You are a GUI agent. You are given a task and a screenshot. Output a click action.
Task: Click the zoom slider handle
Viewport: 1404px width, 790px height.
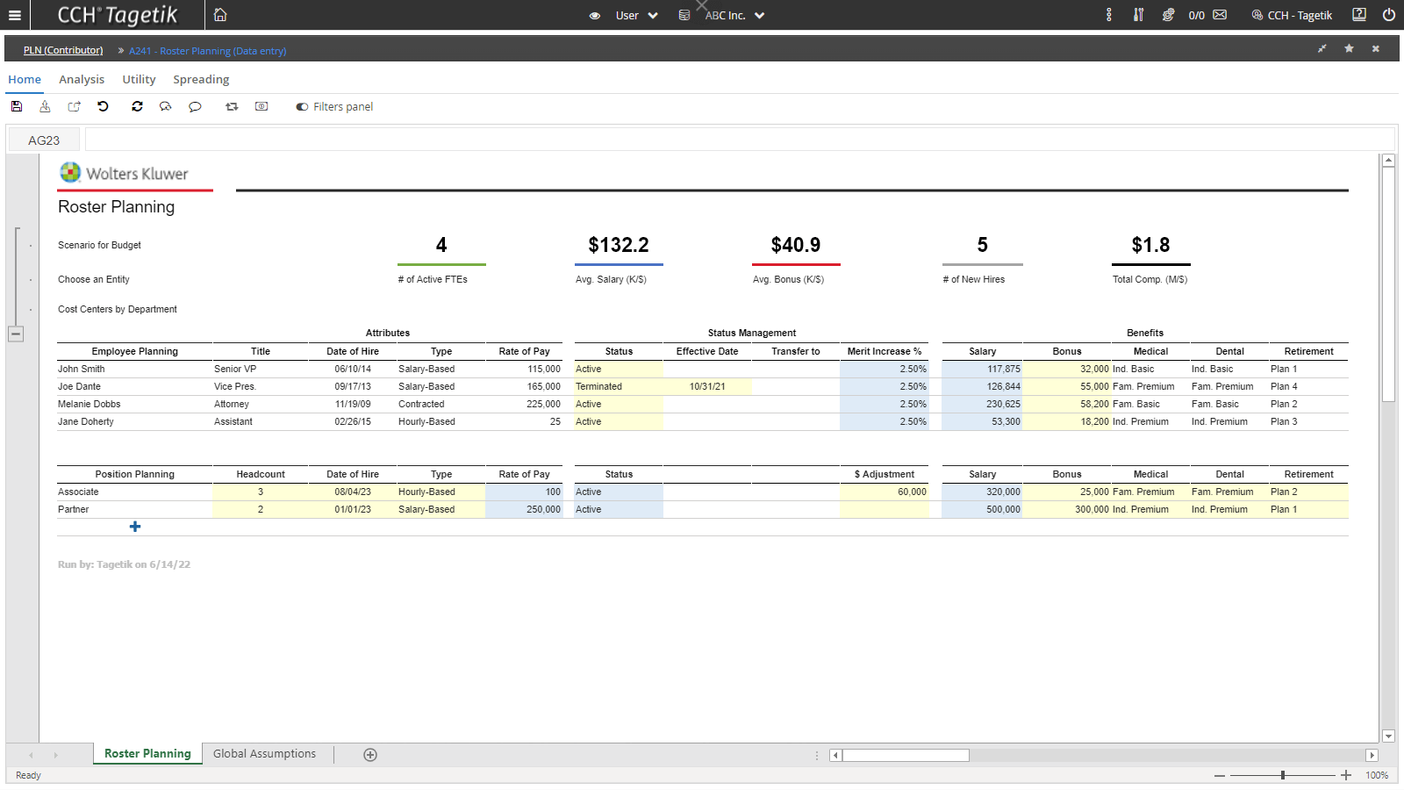click(x=1283, y=775)
